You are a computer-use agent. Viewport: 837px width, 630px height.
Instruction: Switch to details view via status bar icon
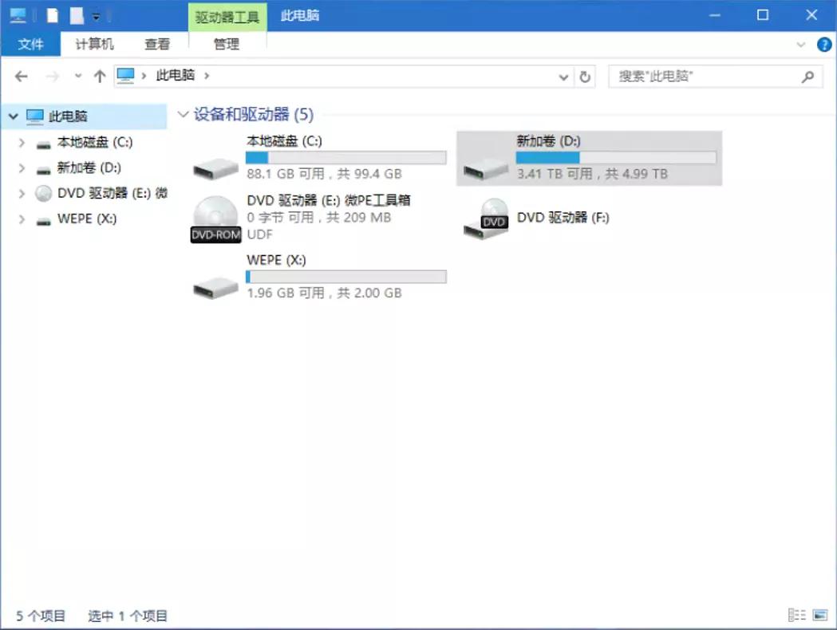796,615
